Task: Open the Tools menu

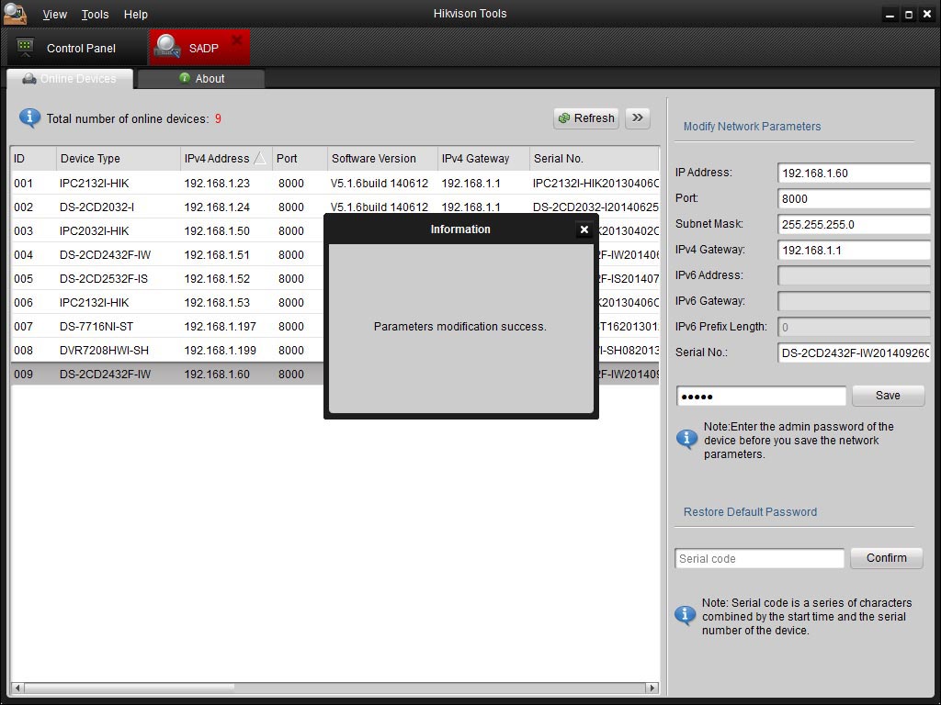Action: (95, 14)
